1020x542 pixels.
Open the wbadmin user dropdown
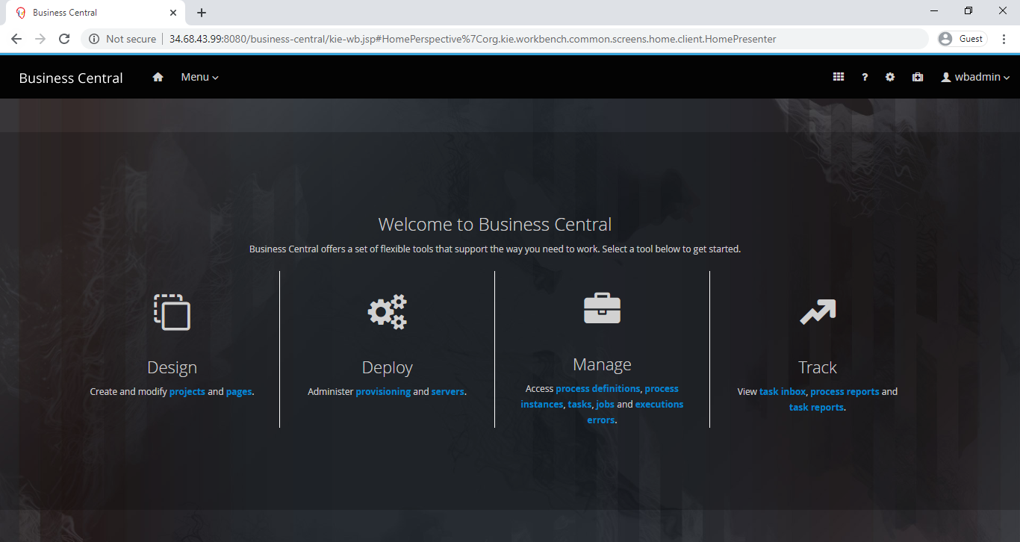point(975,77)
